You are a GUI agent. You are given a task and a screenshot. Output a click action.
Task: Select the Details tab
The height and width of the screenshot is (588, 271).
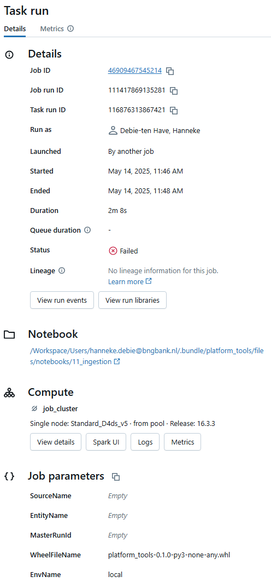pyautogui.click(x=15, y=29)
